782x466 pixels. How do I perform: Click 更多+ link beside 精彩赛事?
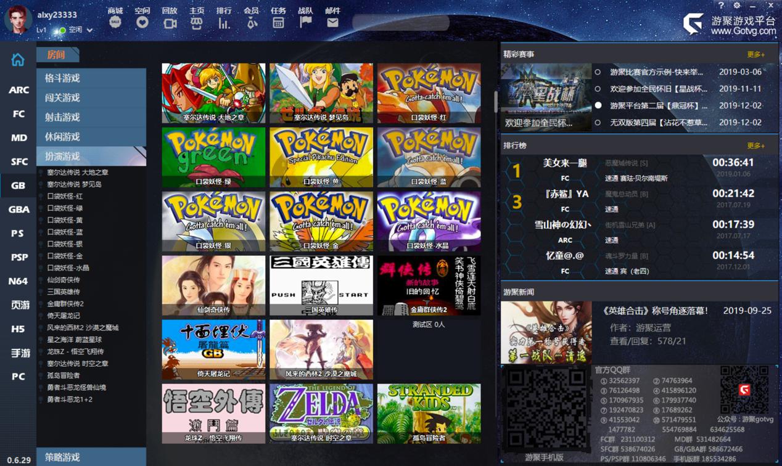pyautogui.click(x=755, y=55)
